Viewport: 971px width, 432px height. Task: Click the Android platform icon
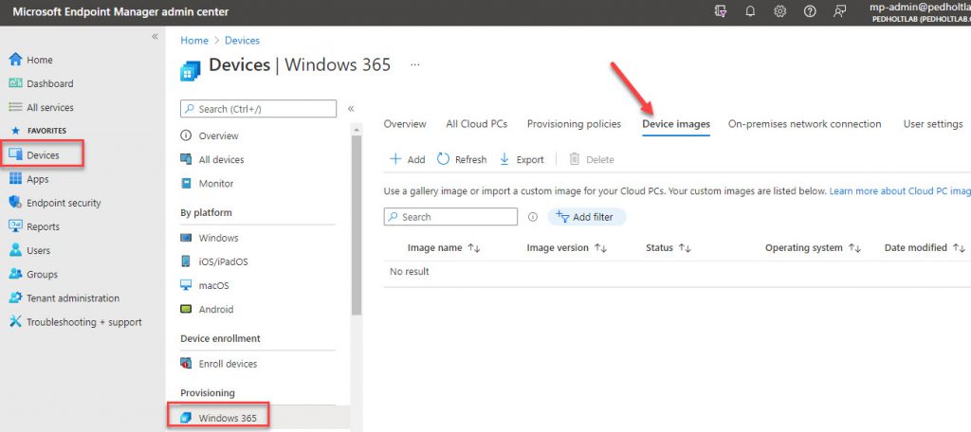[x=186, y=310]
